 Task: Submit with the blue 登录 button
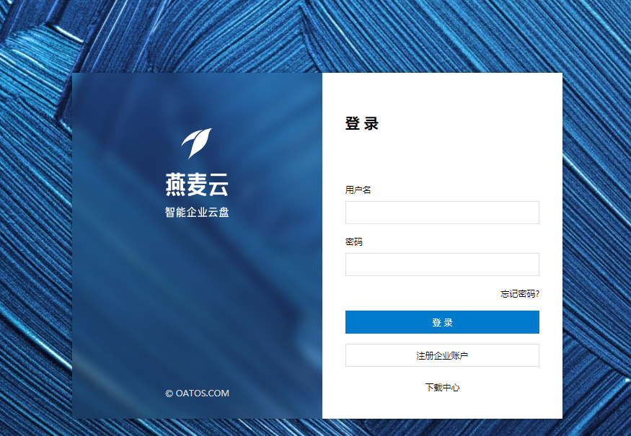[x=442, y=322]
